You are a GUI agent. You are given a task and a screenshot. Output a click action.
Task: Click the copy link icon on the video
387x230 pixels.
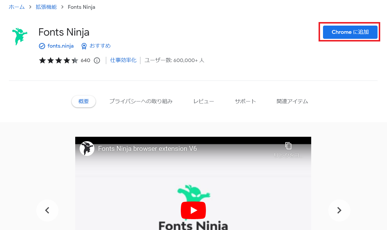(288, 146)
